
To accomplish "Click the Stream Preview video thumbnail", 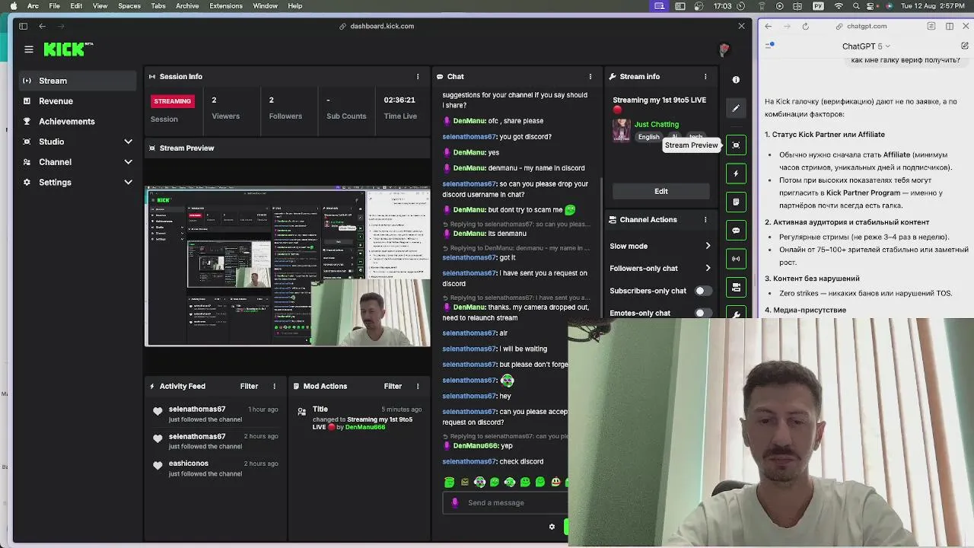I will click(288, 267).
